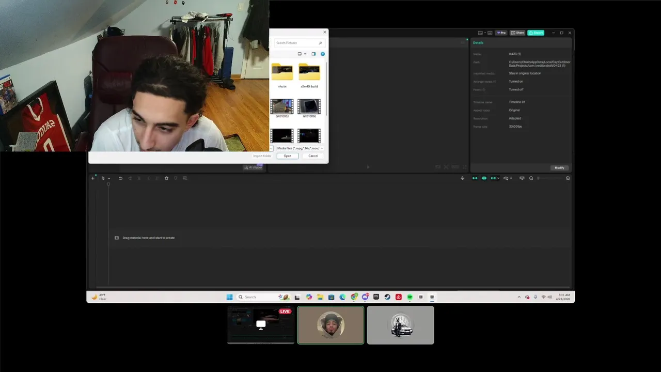Click the plus icon at timeline toolbar left
The height and width of the screenshot is (372, 661).
pos(93,178)
